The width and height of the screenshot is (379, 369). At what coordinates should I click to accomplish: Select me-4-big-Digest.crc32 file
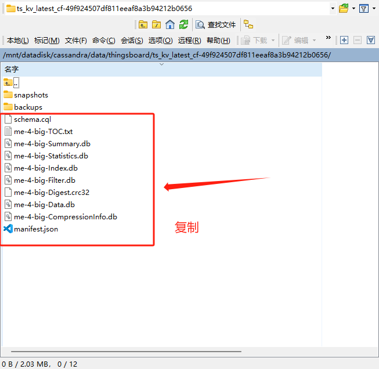coord(46,193)
